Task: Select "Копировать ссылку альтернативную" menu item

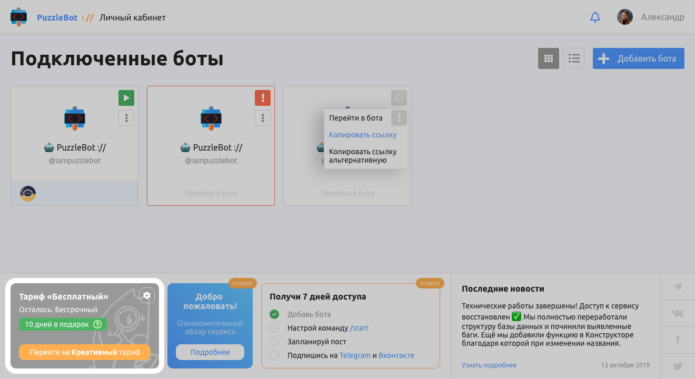Action: (x=363, y=156)
